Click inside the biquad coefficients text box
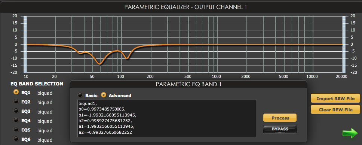362x145 pixels. 167,118
